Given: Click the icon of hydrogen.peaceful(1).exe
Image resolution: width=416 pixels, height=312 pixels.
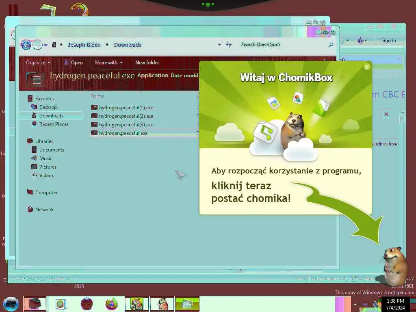Looking at the screenshot, I should click(x=94, y=107).
